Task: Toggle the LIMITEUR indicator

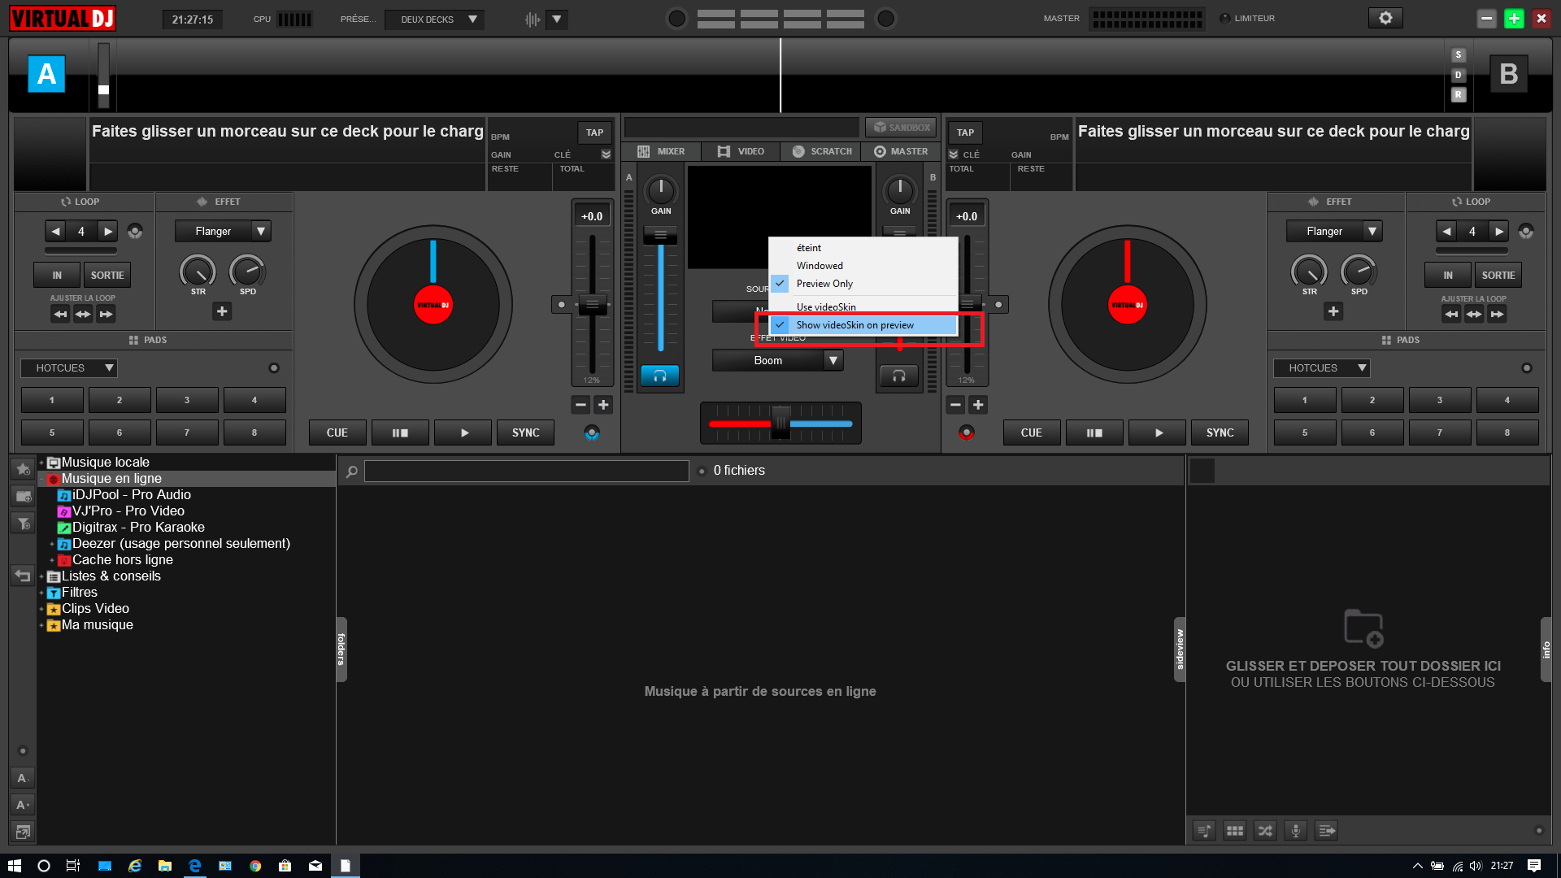Action: [x=1224, y=19]
